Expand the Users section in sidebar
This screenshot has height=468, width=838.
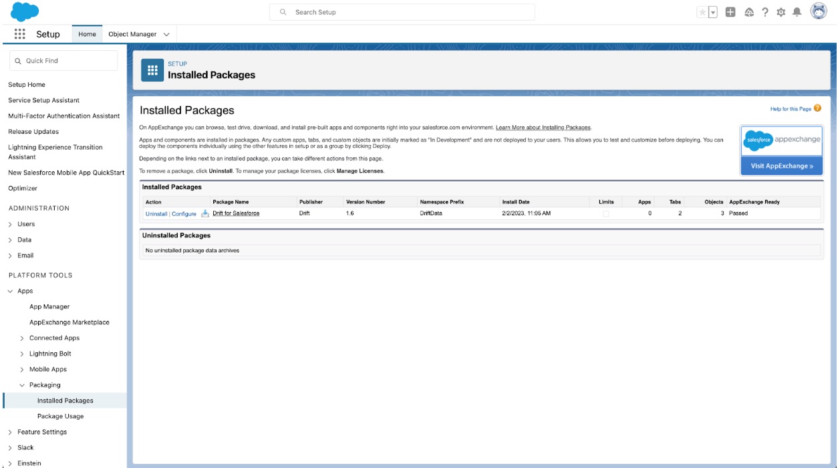coord(10,224)
